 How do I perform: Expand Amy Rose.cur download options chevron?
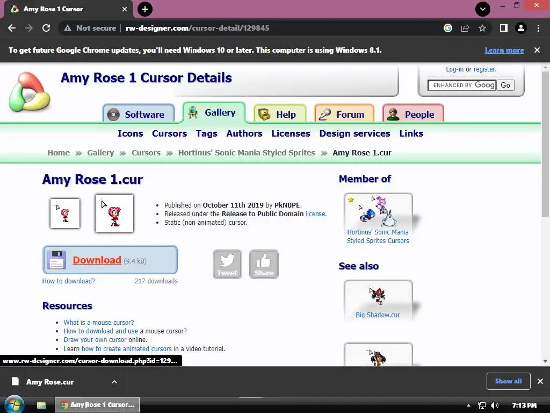[114, 382]
